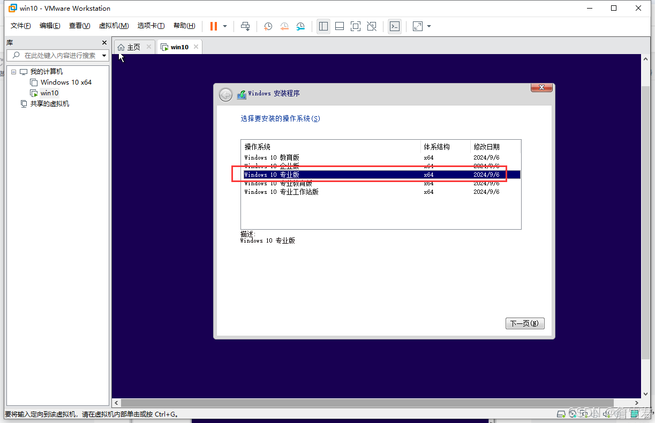Click the 下一页(N) button in the installer

[525, 323]
